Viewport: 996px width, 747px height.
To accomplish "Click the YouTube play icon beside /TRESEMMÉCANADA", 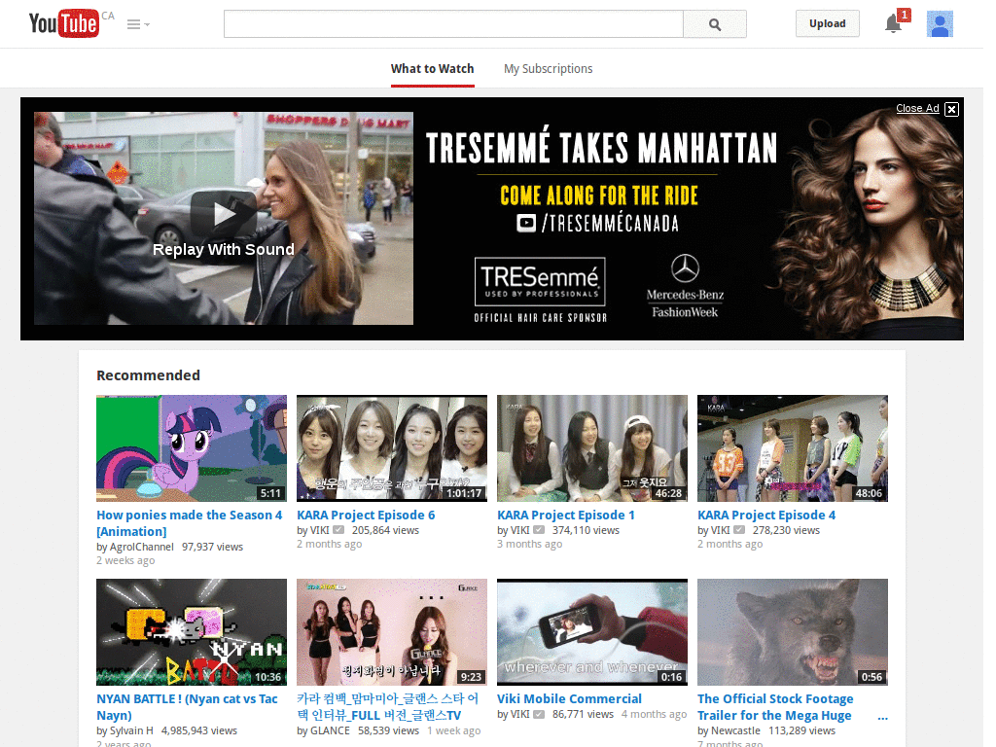I will (x=526, y=223).
